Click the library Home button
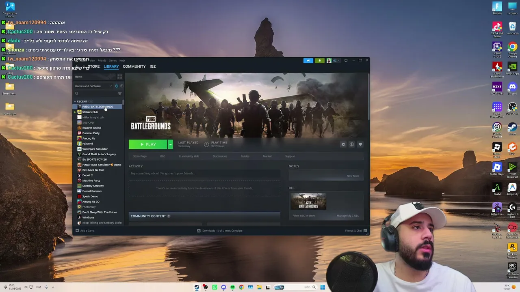 tap(94, 77)
